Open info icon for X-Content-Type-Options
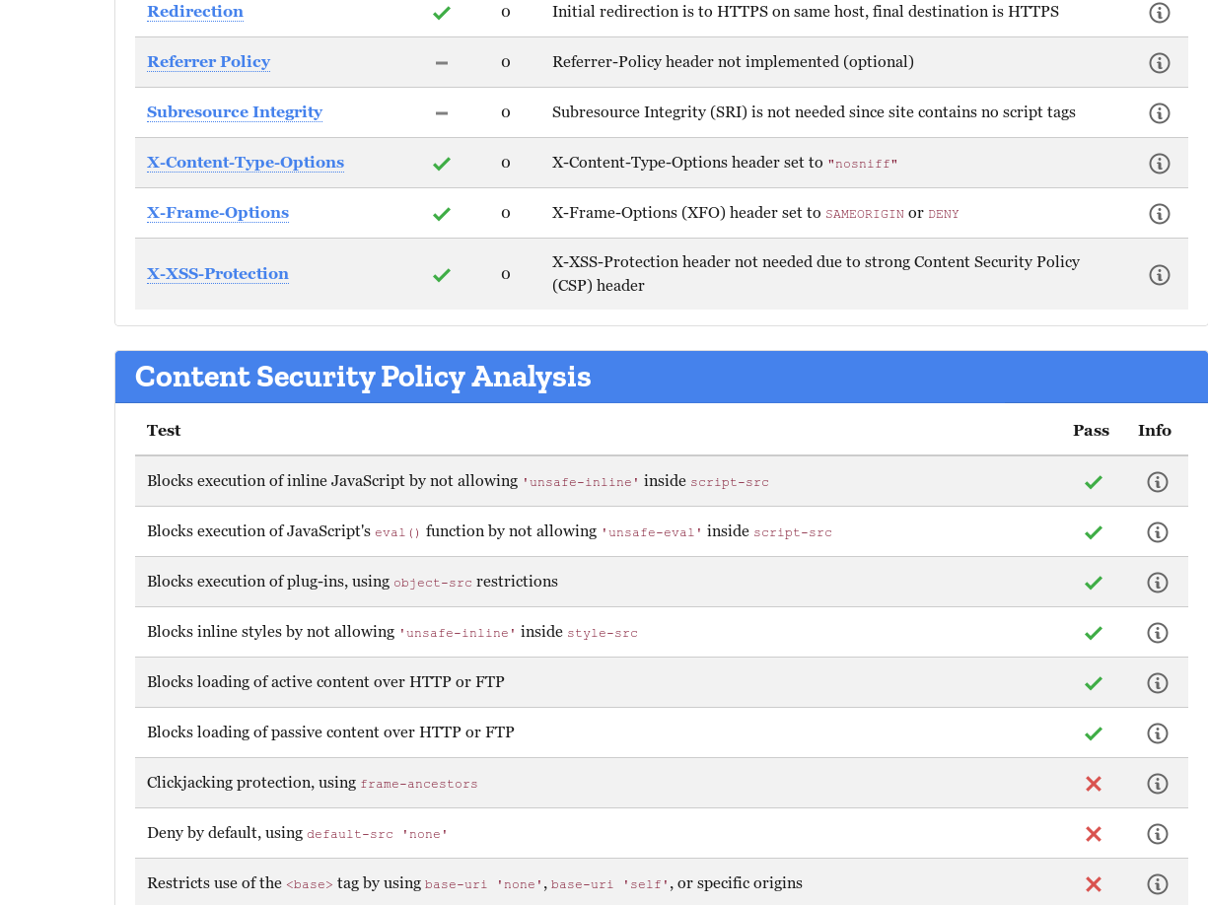 point(1159,163)
